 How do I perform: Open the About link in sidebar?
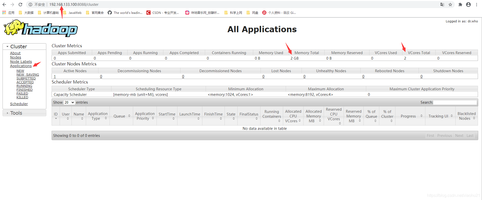point(15,53)
